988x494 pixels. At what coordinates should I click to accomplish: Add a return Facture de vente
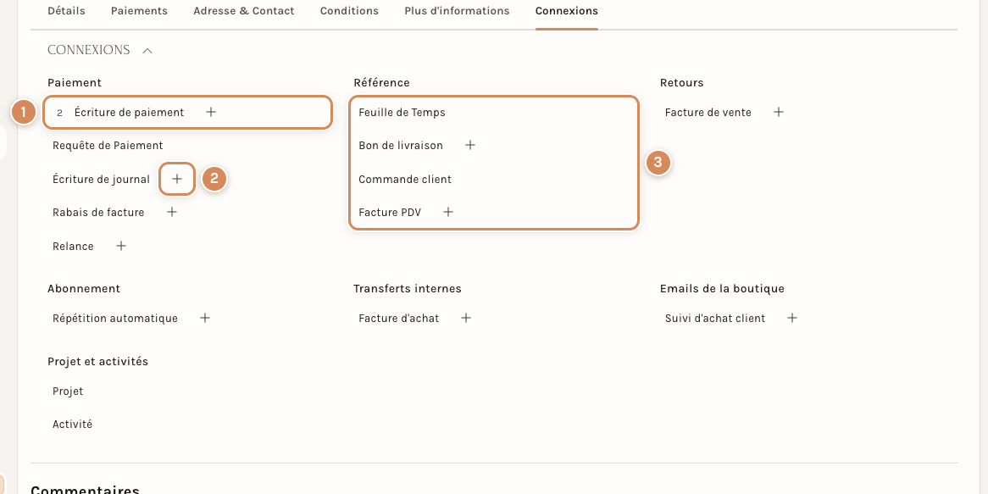click(779, 112)
